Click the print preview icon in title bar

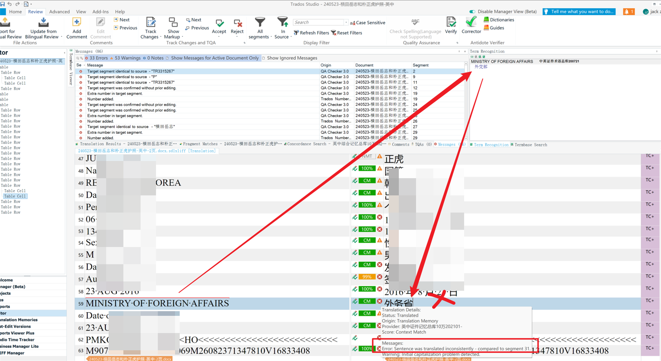pos(26,4)
